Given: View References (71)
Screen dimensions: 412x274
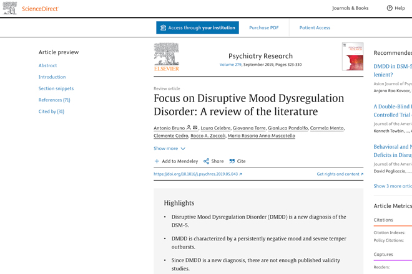Looking at the screenshot, I should pyautogui.click(x=54, y=100).
